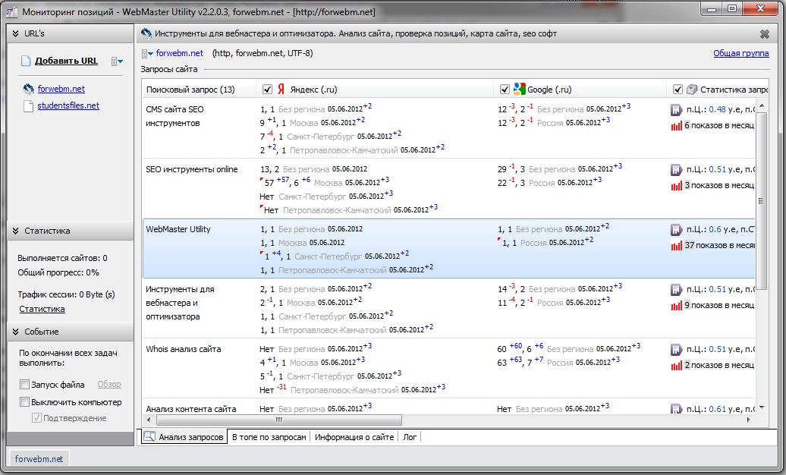Click the Добавить URL link
The height and width of the screenshot is (475, 786).
click(x=66, y=61)
